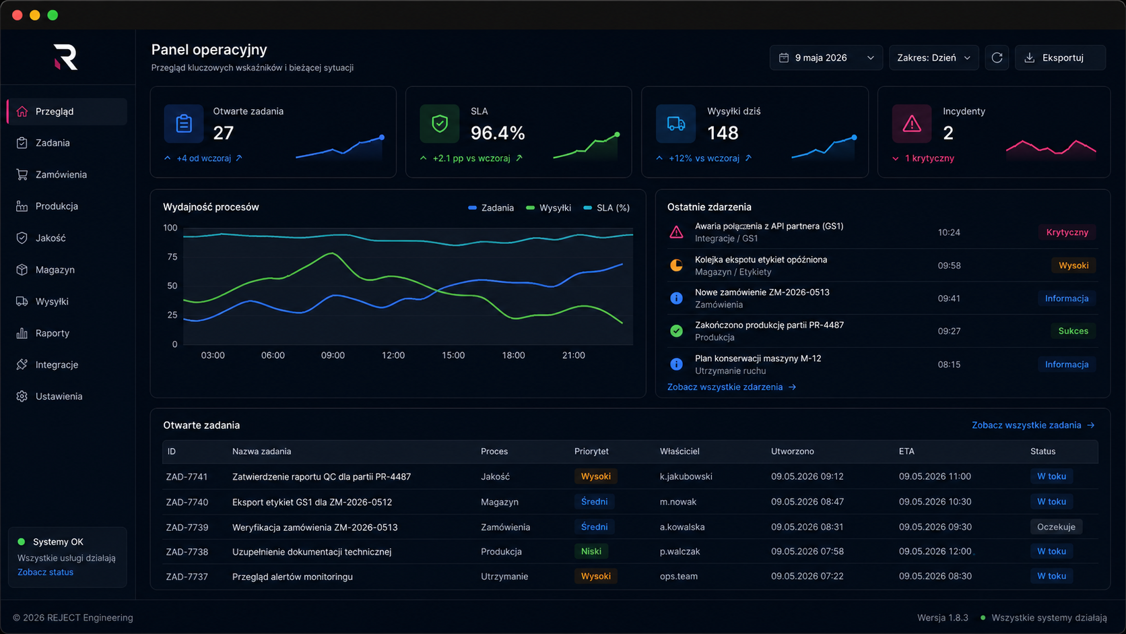The image size is (1126, 634).
Task: Click the Produkcja factory icon
Action: tap(22, 206)
